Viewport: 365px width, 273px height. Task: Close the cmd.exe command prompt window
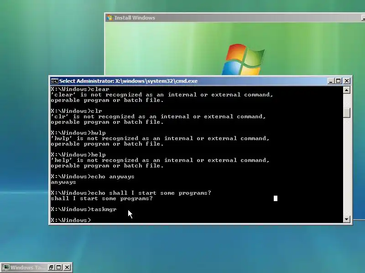click(347, 81)
